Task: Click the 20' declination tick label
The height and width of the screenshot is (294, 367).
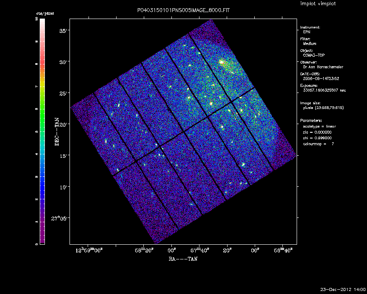Action: 63,125
